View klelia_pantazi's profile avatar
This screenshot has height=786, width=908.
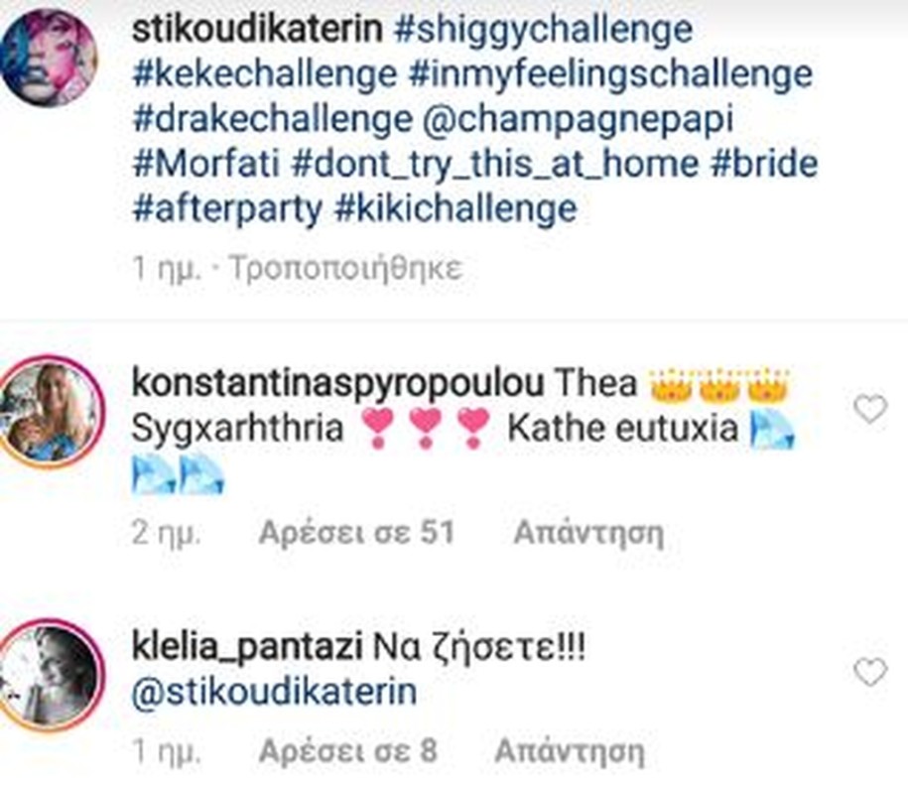51,676
